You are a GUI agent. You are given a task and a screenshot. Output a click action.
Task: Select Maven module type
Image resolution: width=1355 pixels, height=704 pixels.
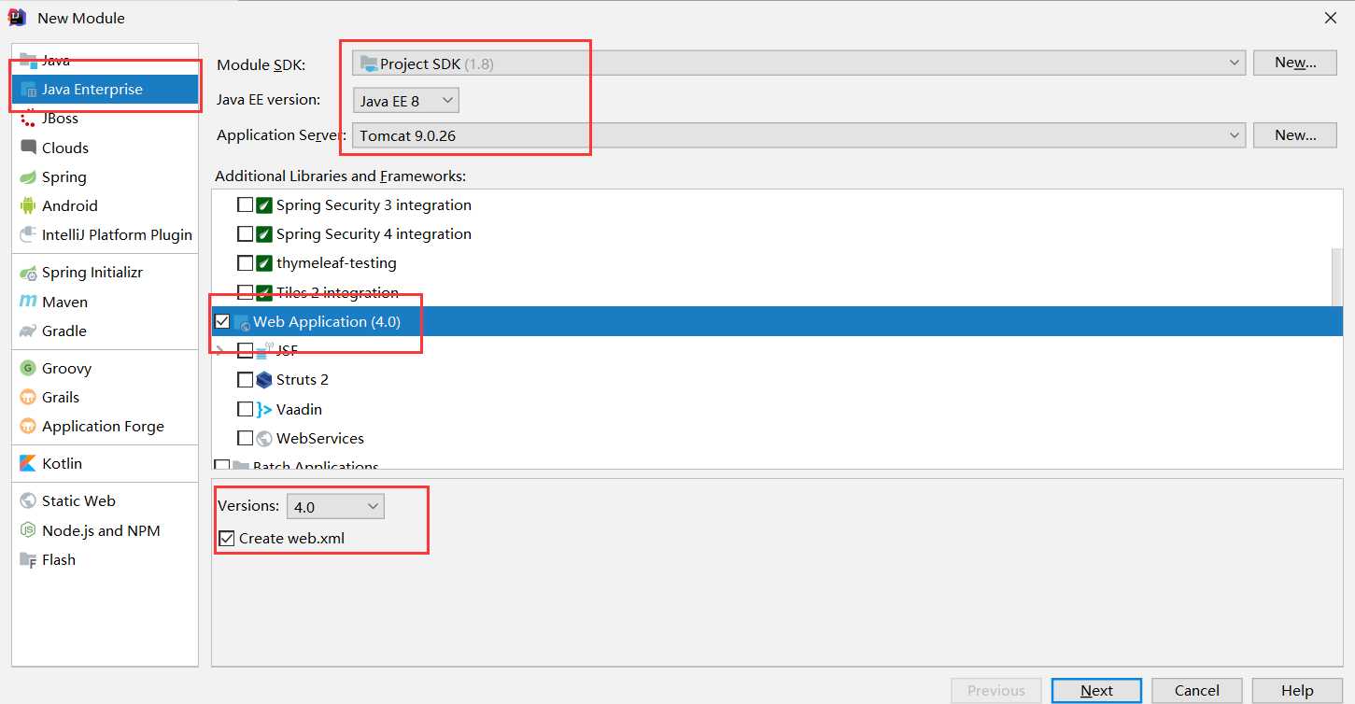pos(105,303)
